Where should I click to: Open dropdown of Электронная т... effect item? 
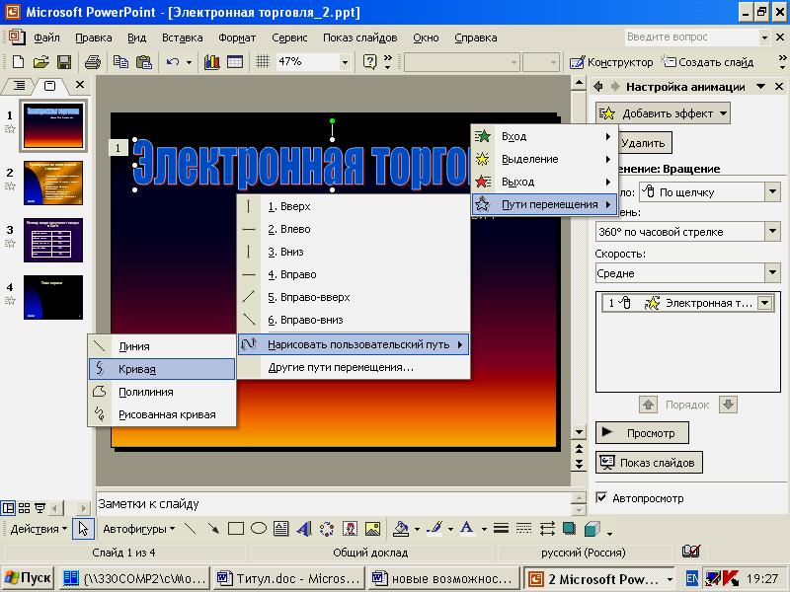[x=764, y=303]
